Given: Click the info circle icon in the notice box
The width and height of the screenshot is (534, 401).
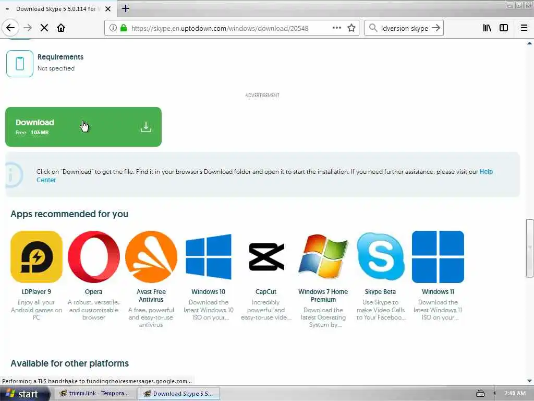Looking at the screenshot, I should (x=13, y=175).
